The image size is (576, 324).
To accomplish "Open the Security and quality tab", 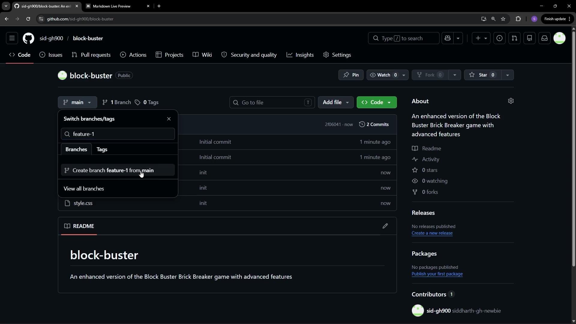I will 249,55.
